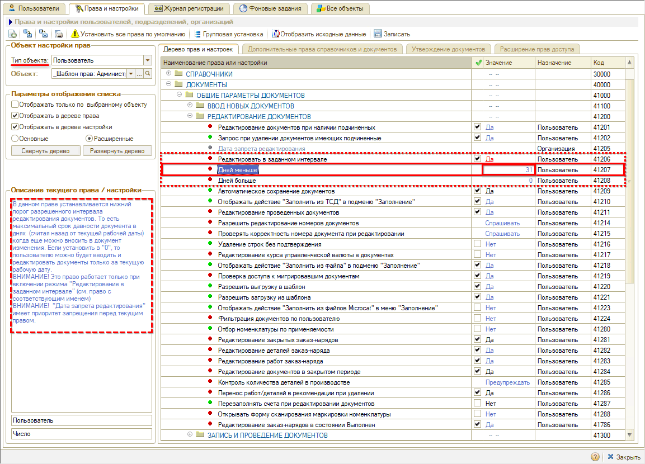Open help via the question mark icon
The image size is (645, 464).
[595, 457]
